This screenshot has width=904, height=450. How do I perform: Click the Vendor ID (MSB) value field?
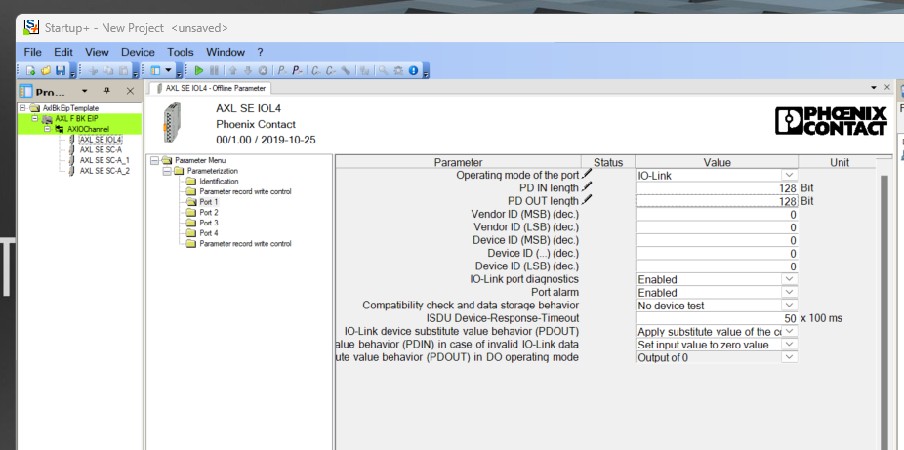(717, 215)
